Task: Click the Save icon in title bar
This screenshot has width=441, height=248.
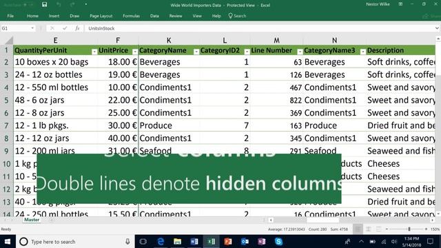Action: (x=44, y=5)
